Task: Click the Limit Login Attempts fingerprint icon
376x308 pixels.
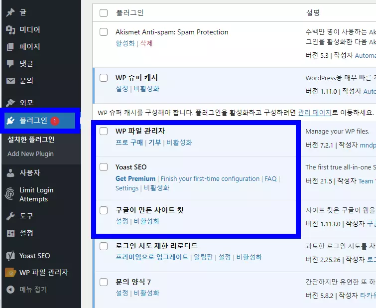Action: [9, 194]
